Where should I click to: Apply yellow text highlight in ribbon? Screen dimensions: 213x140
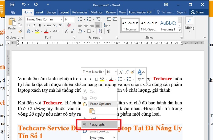pos(37,31)
